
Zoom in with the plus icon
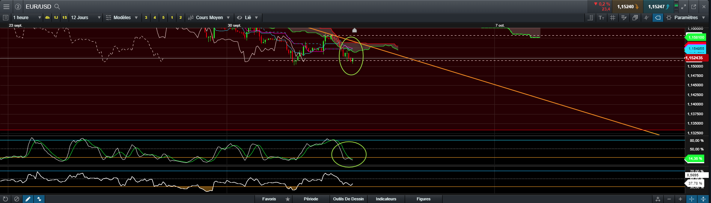680,199
